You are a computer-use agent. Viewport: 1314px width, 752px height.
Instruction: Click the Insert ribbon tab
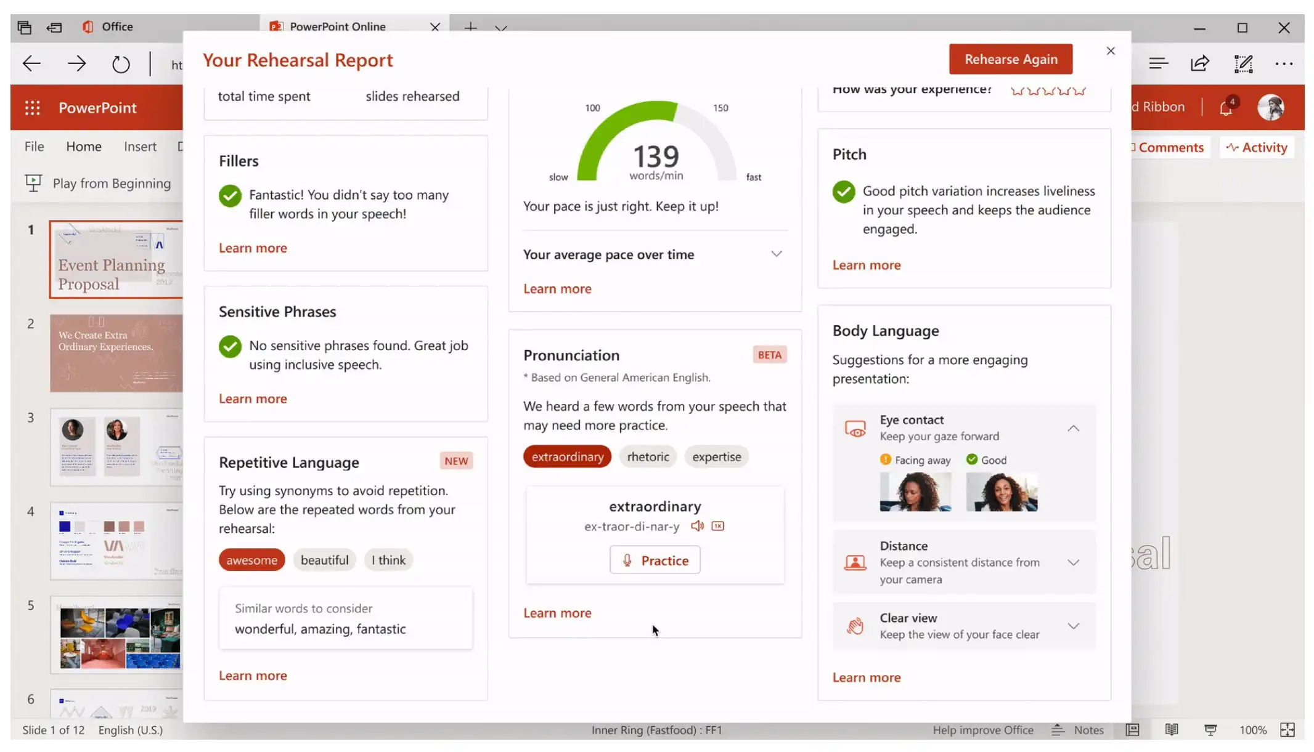click(x=141, y=146)
